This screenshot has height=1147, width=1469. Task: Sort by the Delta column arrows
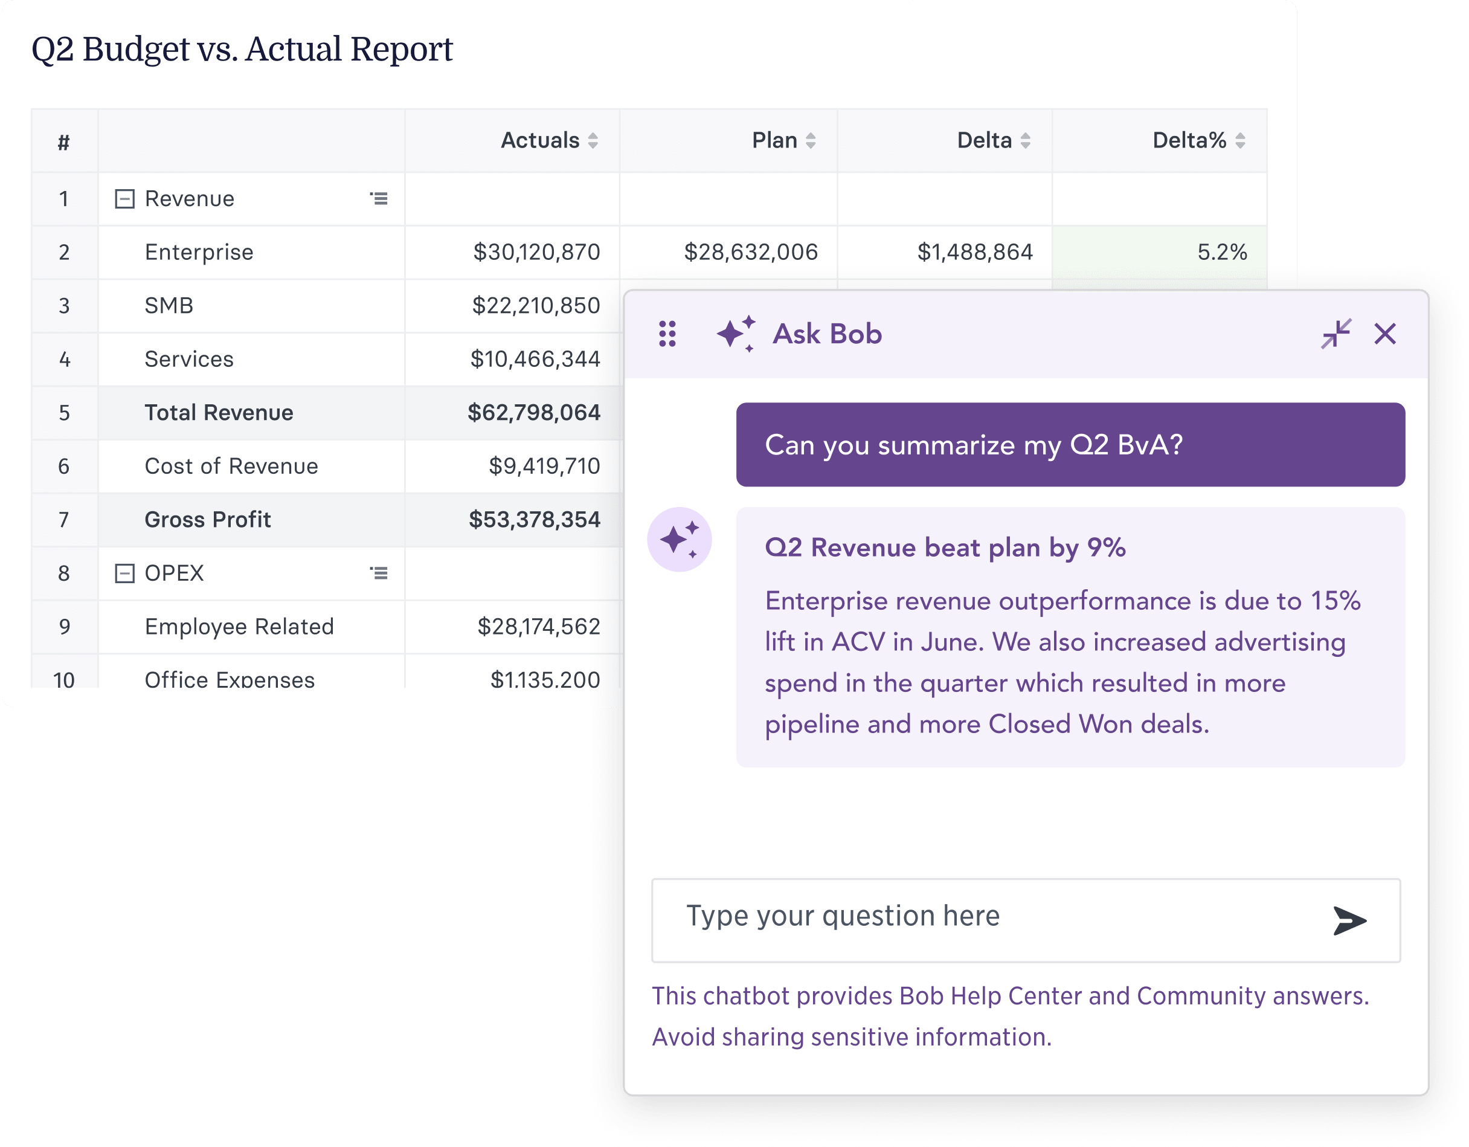click(1025, 140)
